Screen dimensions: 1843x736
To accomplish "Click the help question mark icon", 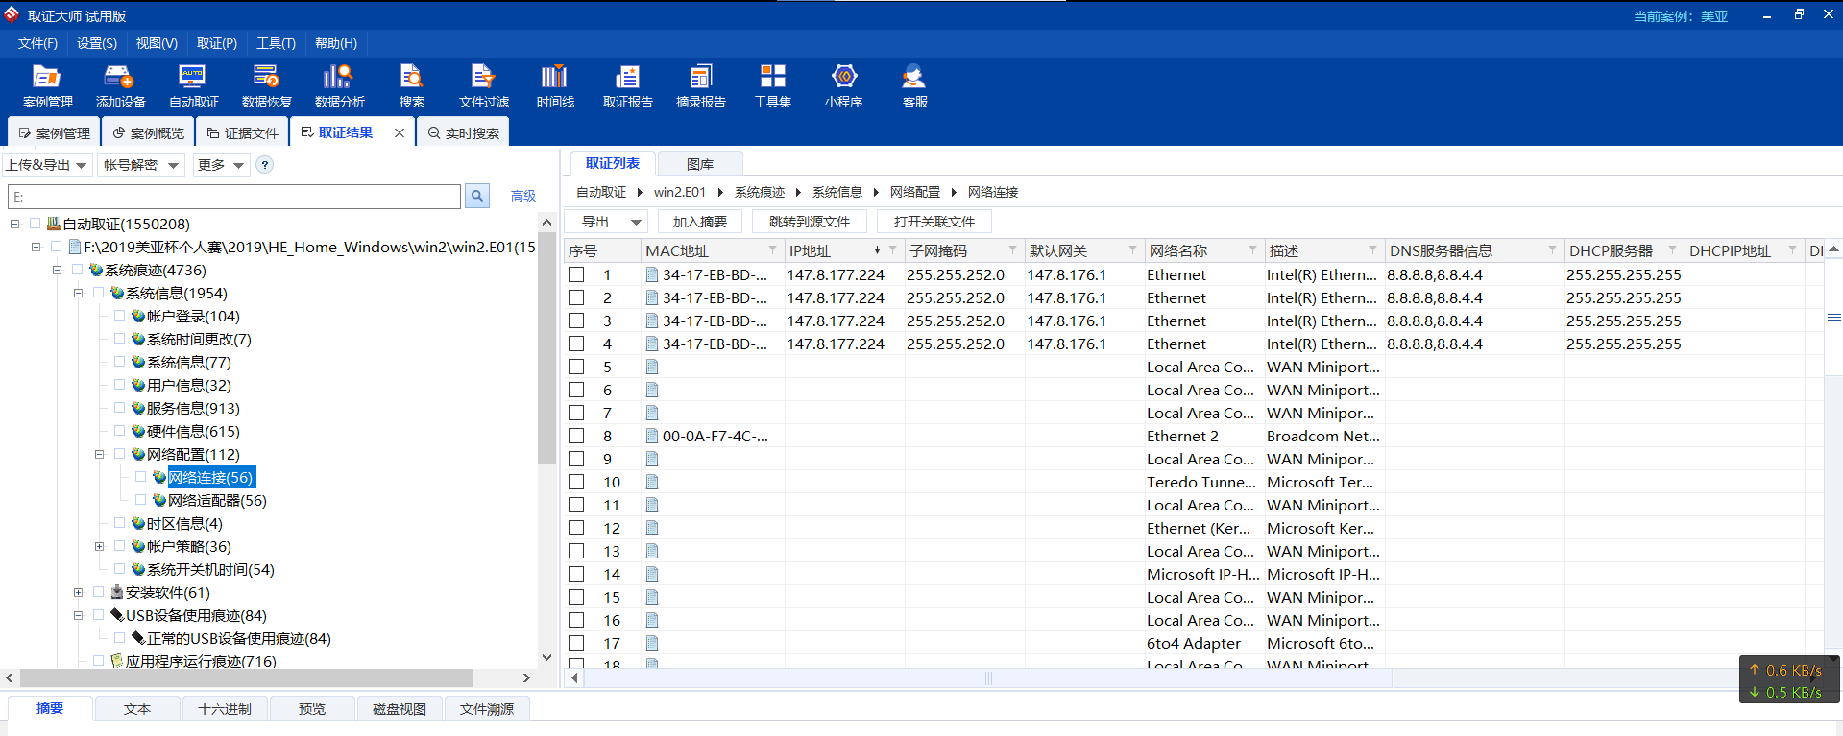I will click(x=265, y=165).
